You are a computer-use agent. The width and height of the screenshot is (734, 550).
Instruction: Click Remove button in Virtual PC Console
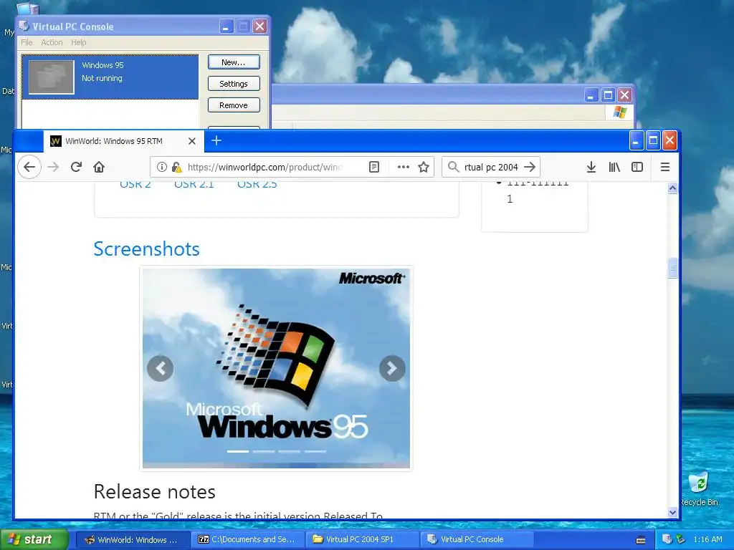pos(234,105)
